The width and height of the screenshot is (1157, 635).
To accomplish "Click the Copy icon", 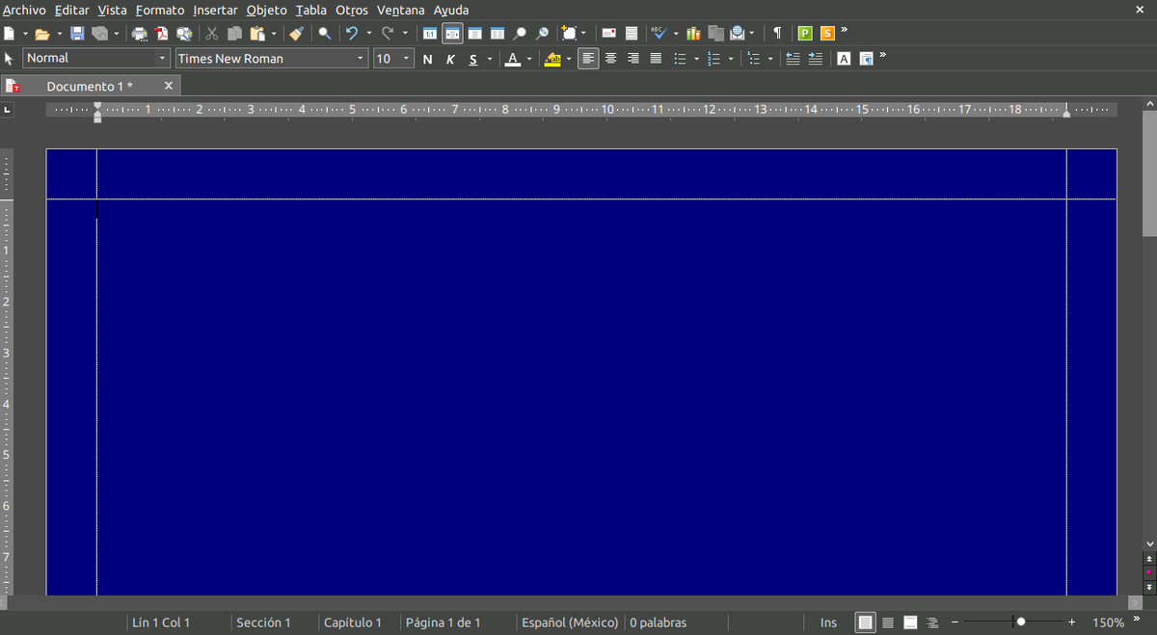I will coord(234,34).
